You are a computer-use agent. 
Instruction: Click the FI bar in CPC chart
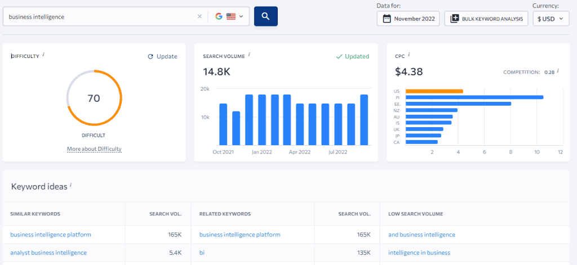pyautogui.click(x=474, y=97)
